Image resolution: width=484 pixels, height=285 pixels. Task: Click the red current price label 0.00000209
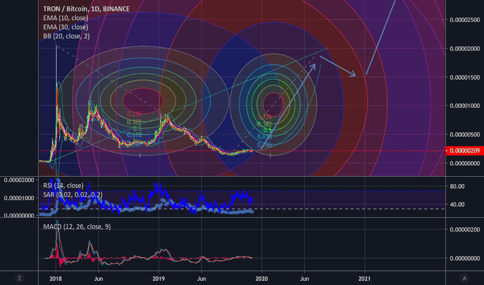[x=465, y=151]
